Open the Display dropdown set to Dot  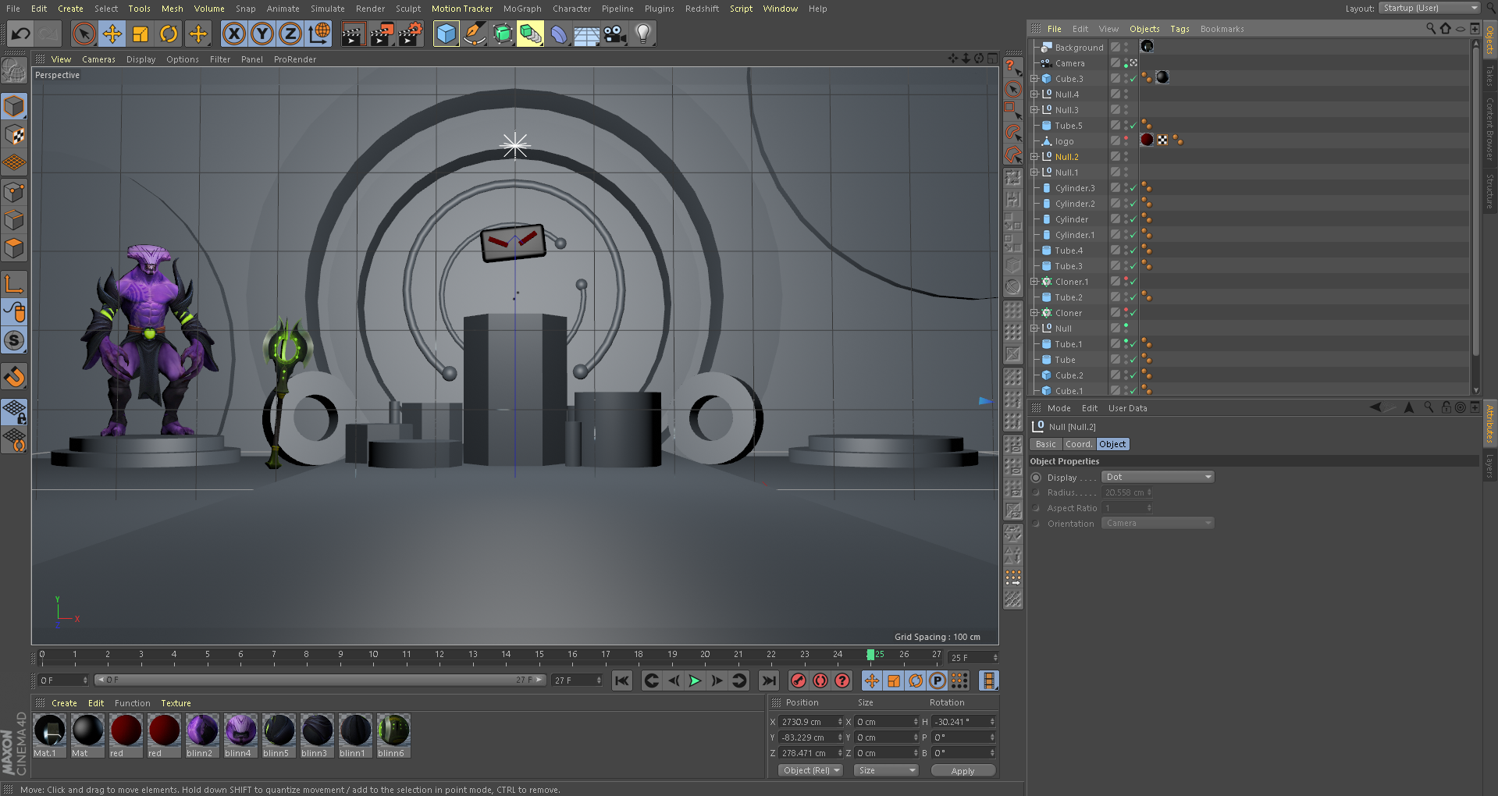click(x=1157, y=477)
